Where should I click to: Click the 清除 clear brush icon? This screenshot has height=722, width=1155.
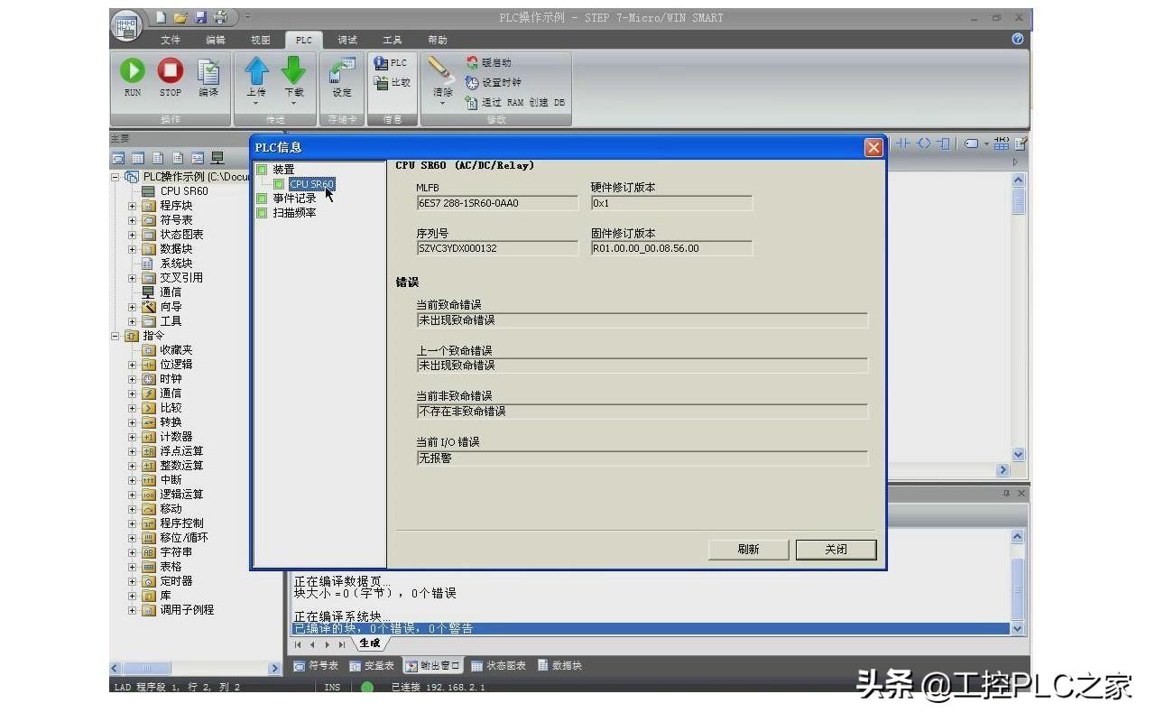(x=440, y=69)
